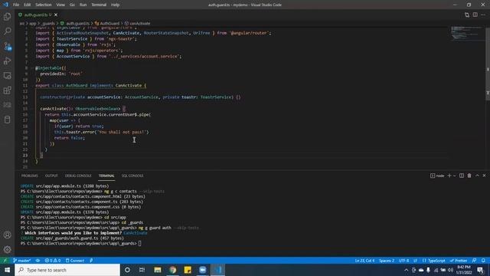Screen dimensions: 490x276
Task: Switch to the Output panel tab
Action: pyautogui.click(x=51, y=176)
